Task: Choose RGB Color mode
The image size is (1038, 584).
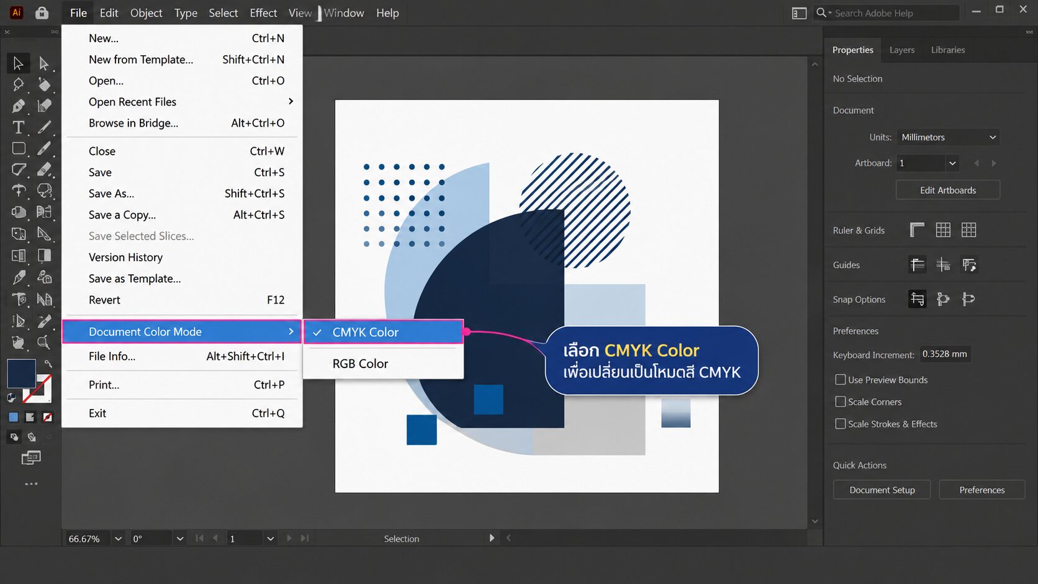Action: coord(384,364)
